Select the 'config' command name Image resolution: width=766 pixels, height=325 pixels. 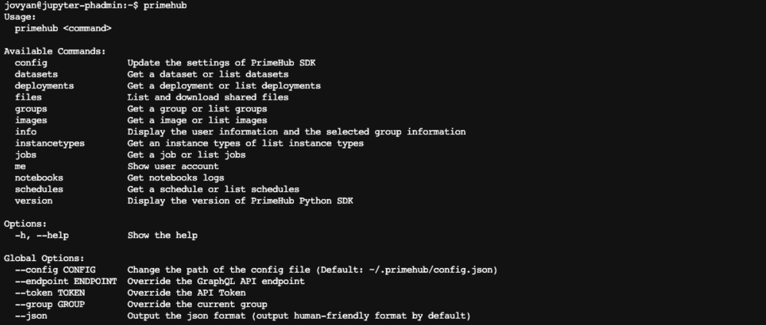31,63
